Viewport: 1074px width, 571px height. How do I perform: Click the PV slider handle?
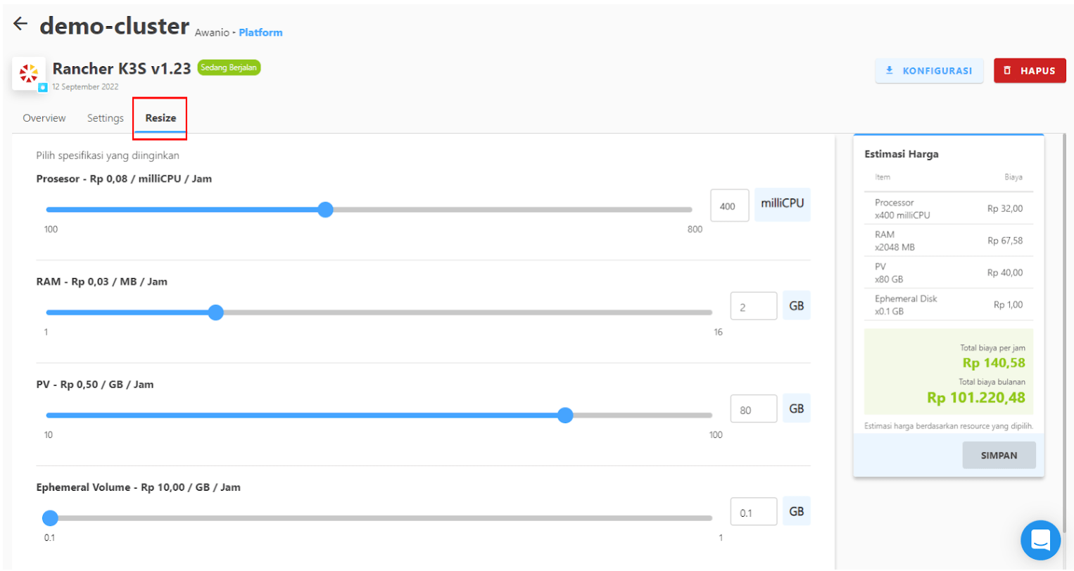click(565, 415)
